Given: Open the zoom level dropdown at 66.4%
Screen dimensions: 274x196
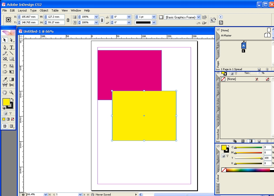Looking at the screenshot, I should coord(46,194).
